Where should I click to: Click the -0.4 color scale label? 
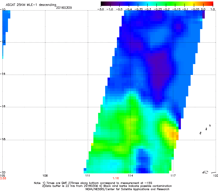coord(128,9)
